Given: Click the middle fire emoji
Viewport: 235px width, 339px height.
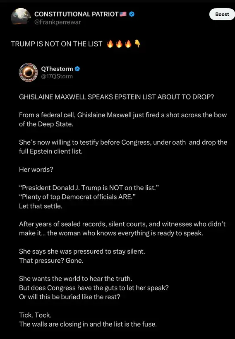Looking at the screenshot, I should coord(119,44).
